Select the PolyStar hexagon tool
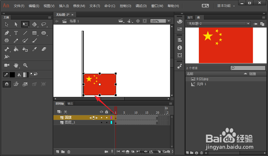 point(7,40)
